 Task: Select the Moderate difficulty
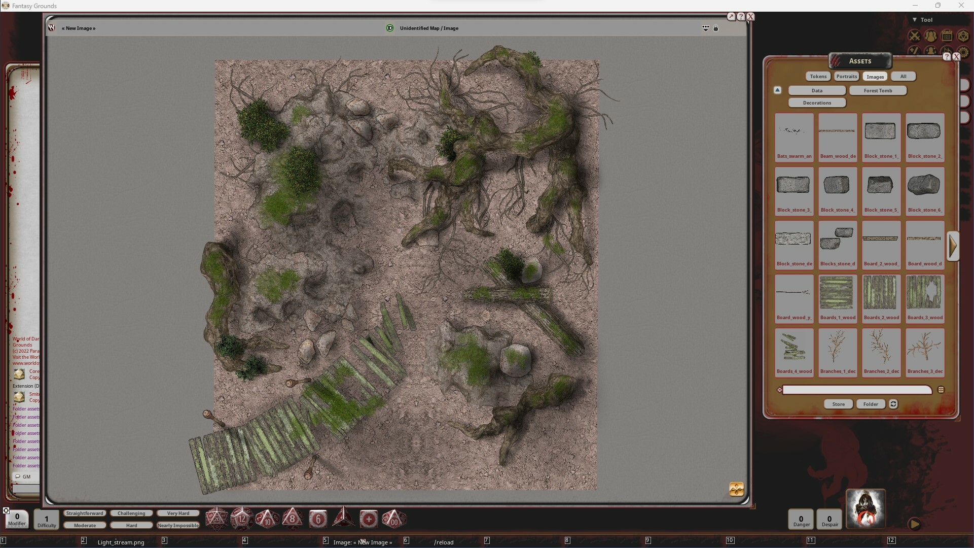(x=84, y=525)
